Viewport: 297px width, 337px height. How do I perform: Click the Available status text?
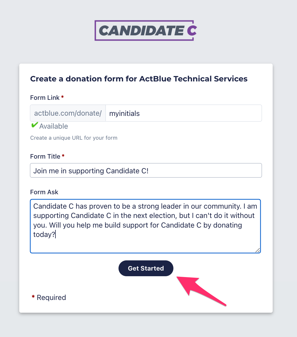53,126
